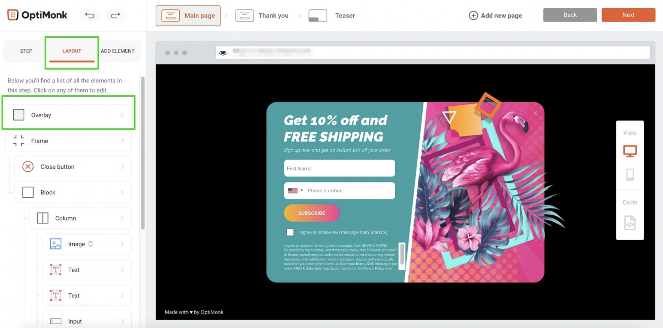Viewport: 663px width, 328px height.
Task: Expand the Overlay element settings
Action: tap(69, 115)
